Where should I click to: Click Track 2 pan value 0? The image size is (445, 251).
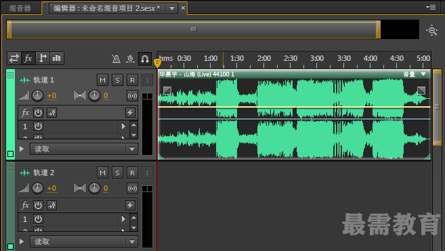pos(106,188)
